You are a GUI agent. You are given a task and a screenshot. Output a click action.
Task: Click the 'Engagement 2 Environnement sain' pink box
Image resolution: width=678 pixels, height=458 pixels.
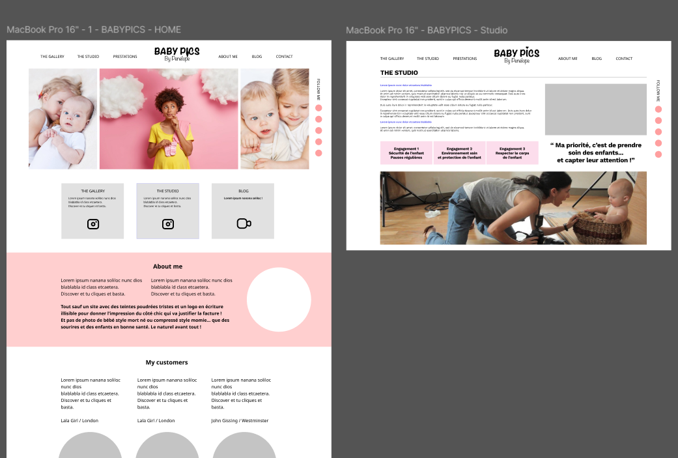[x=459, y=152]
